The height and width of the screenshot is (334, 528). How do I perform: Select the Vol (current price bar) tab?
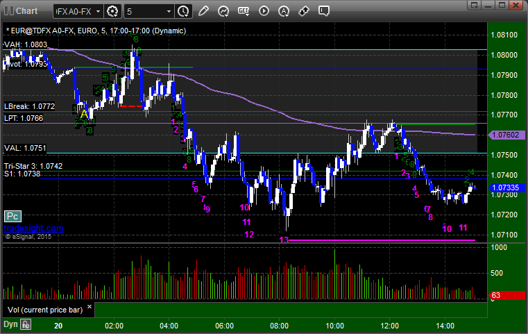45,310
